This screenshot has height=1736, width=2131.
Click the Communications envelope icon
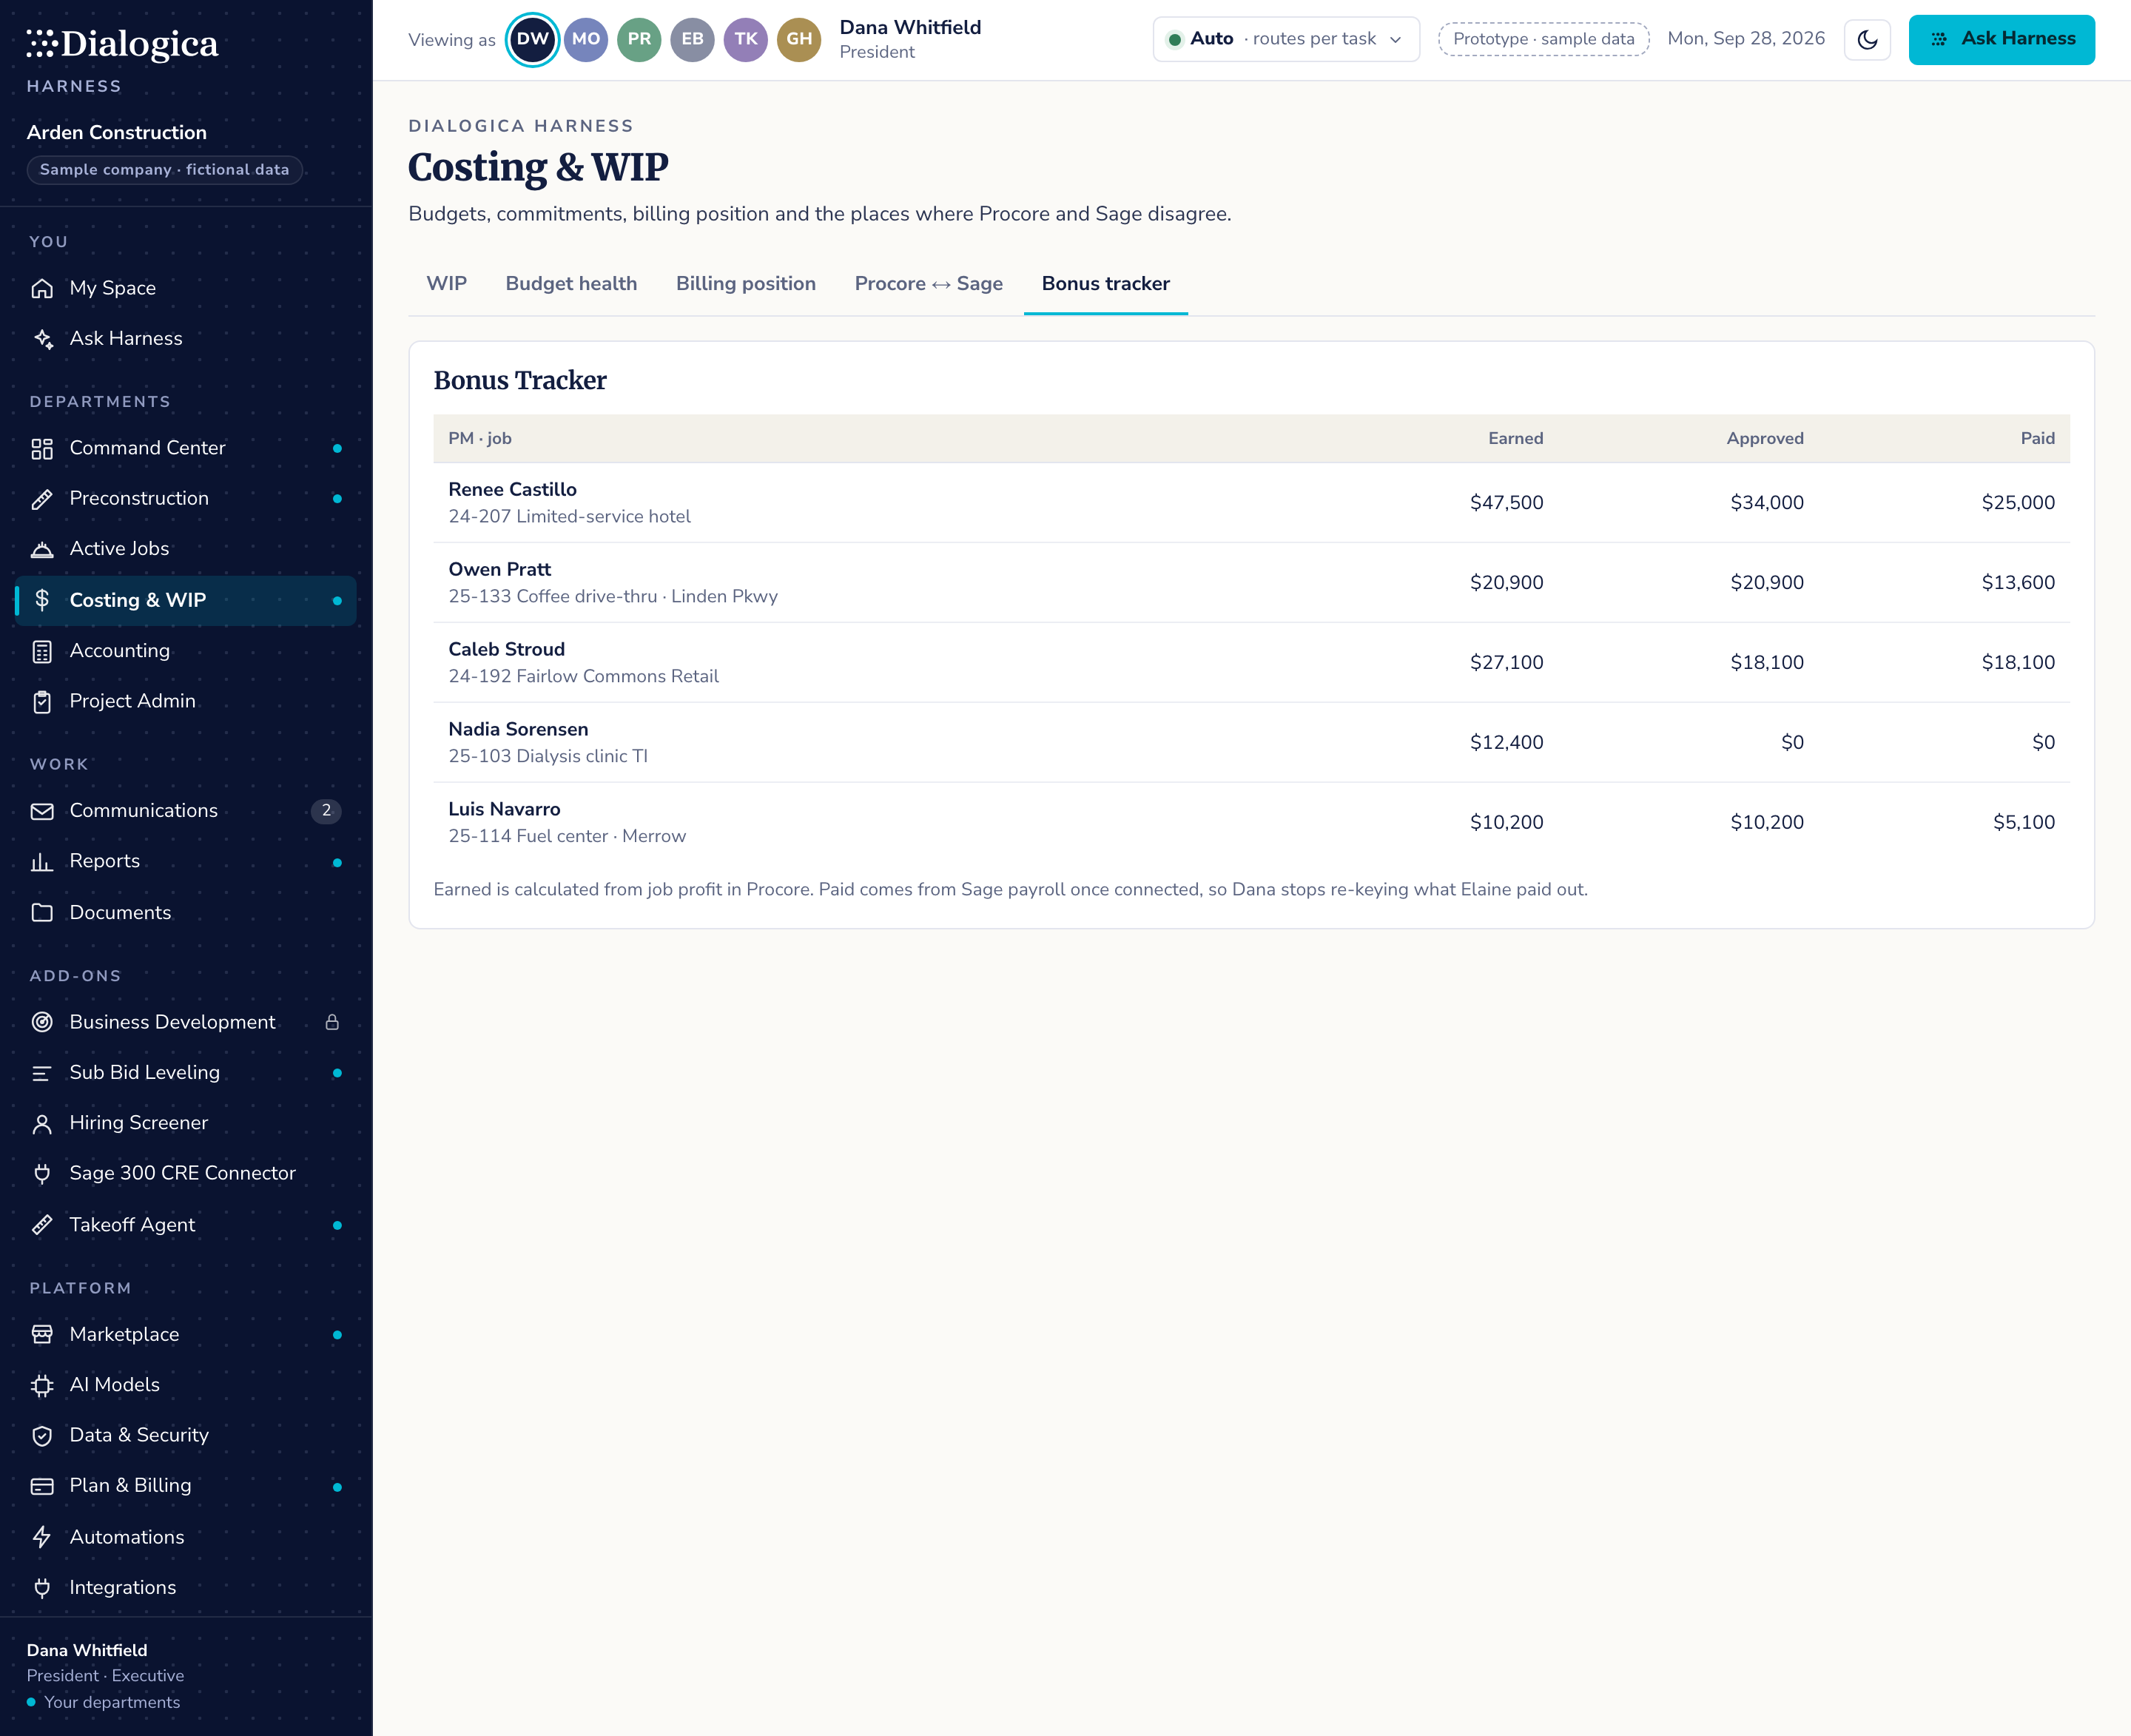coord(42,811)
